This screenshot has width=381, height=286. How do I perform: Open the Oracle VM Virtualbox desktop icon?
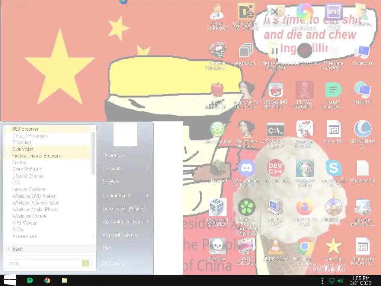217,212
